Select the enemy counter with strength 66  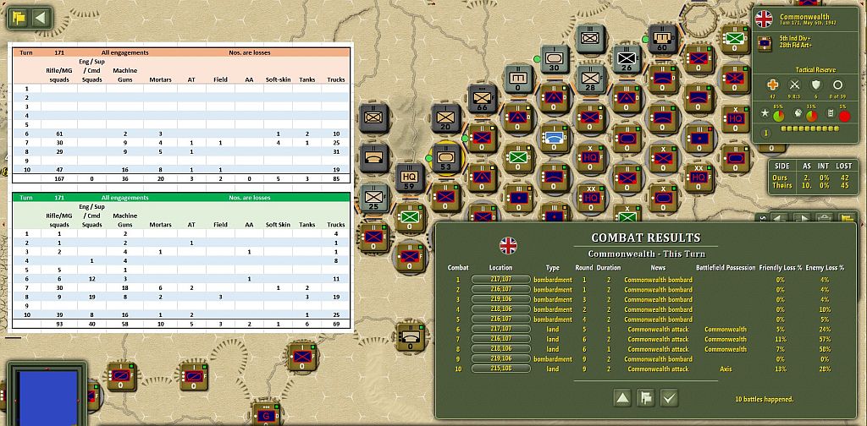tap(483, 99)
